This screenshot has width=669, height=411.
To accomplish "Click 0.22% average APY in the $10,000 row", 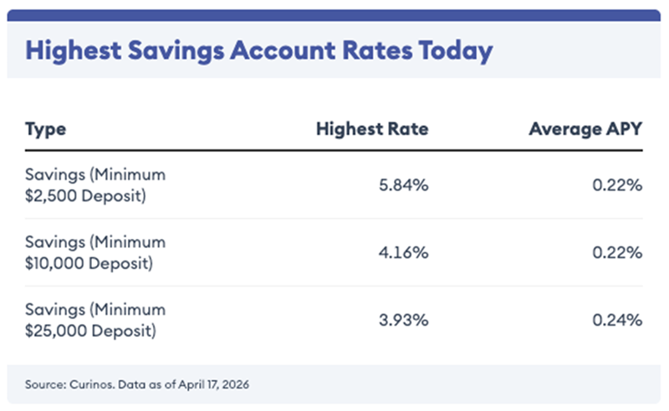I will coord(619,252).
